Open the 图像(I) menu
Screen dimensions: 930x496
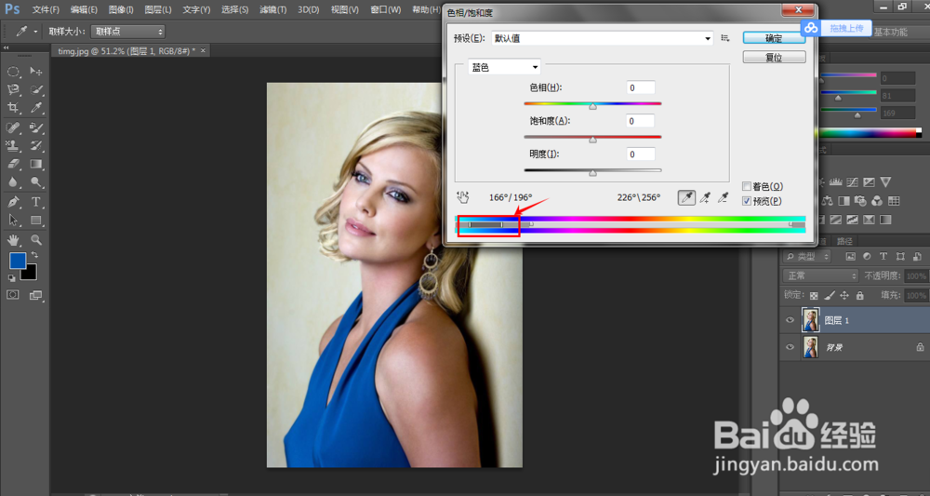[121, 10]
